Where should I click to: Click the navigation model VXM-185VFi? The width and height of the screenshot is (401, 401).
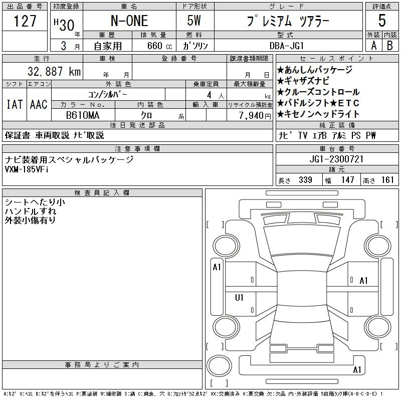[27, 169]
